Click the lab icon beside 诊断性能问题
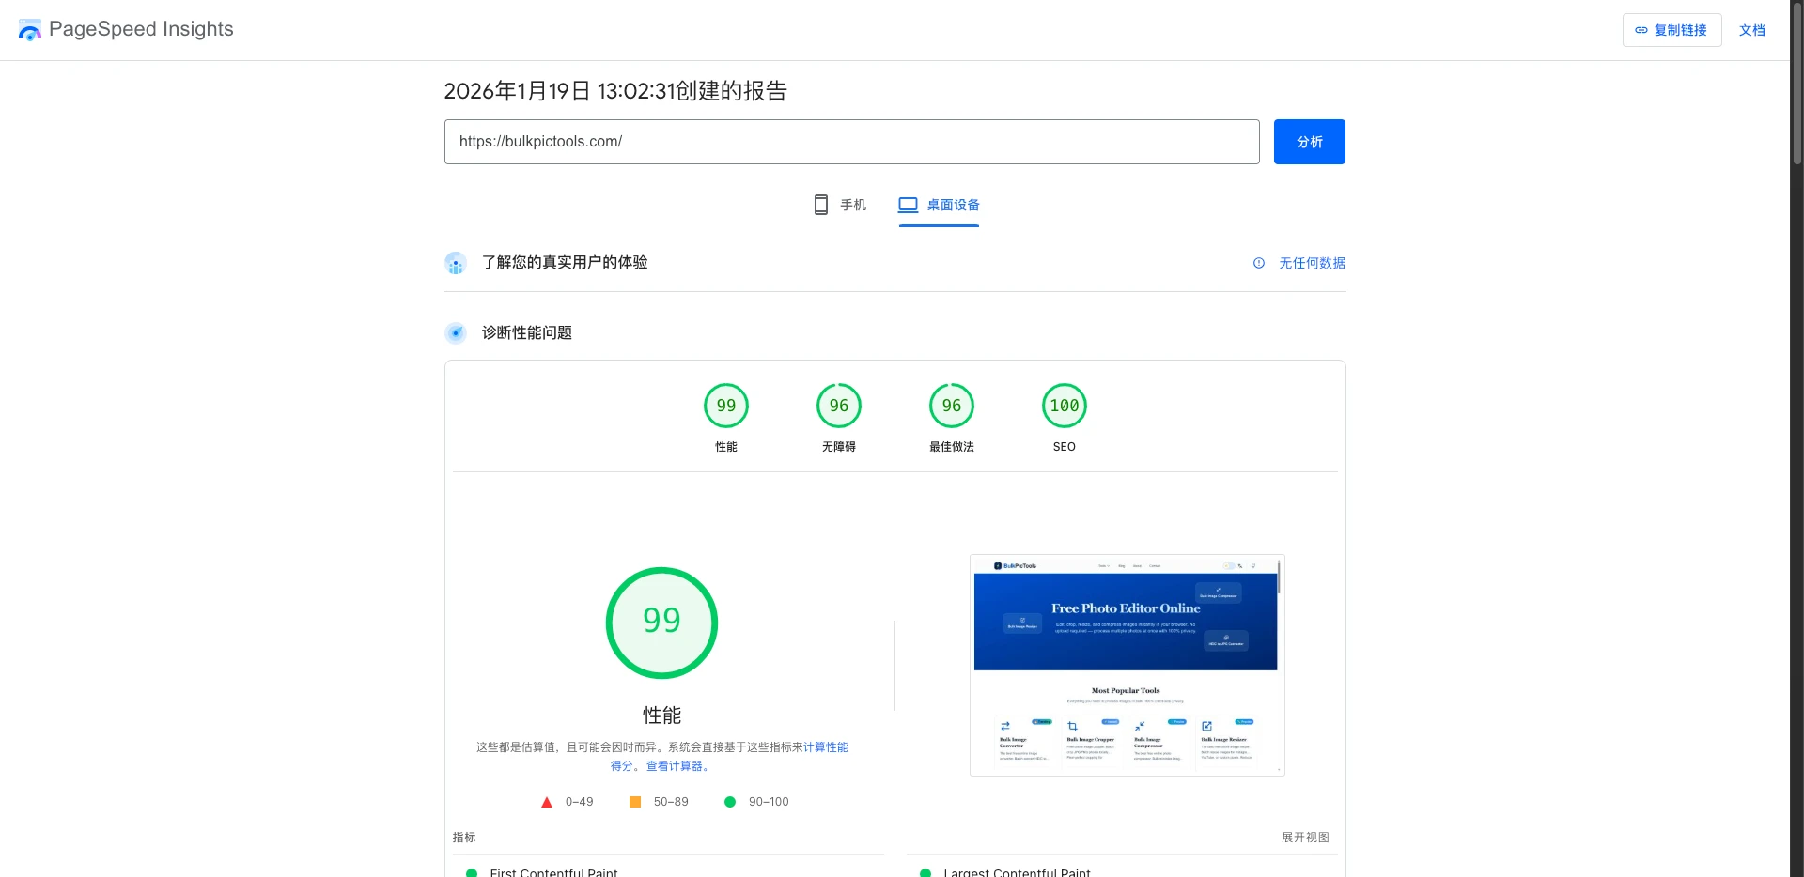The height and width of the screenshot is (877, 1804). click(456, 332)
